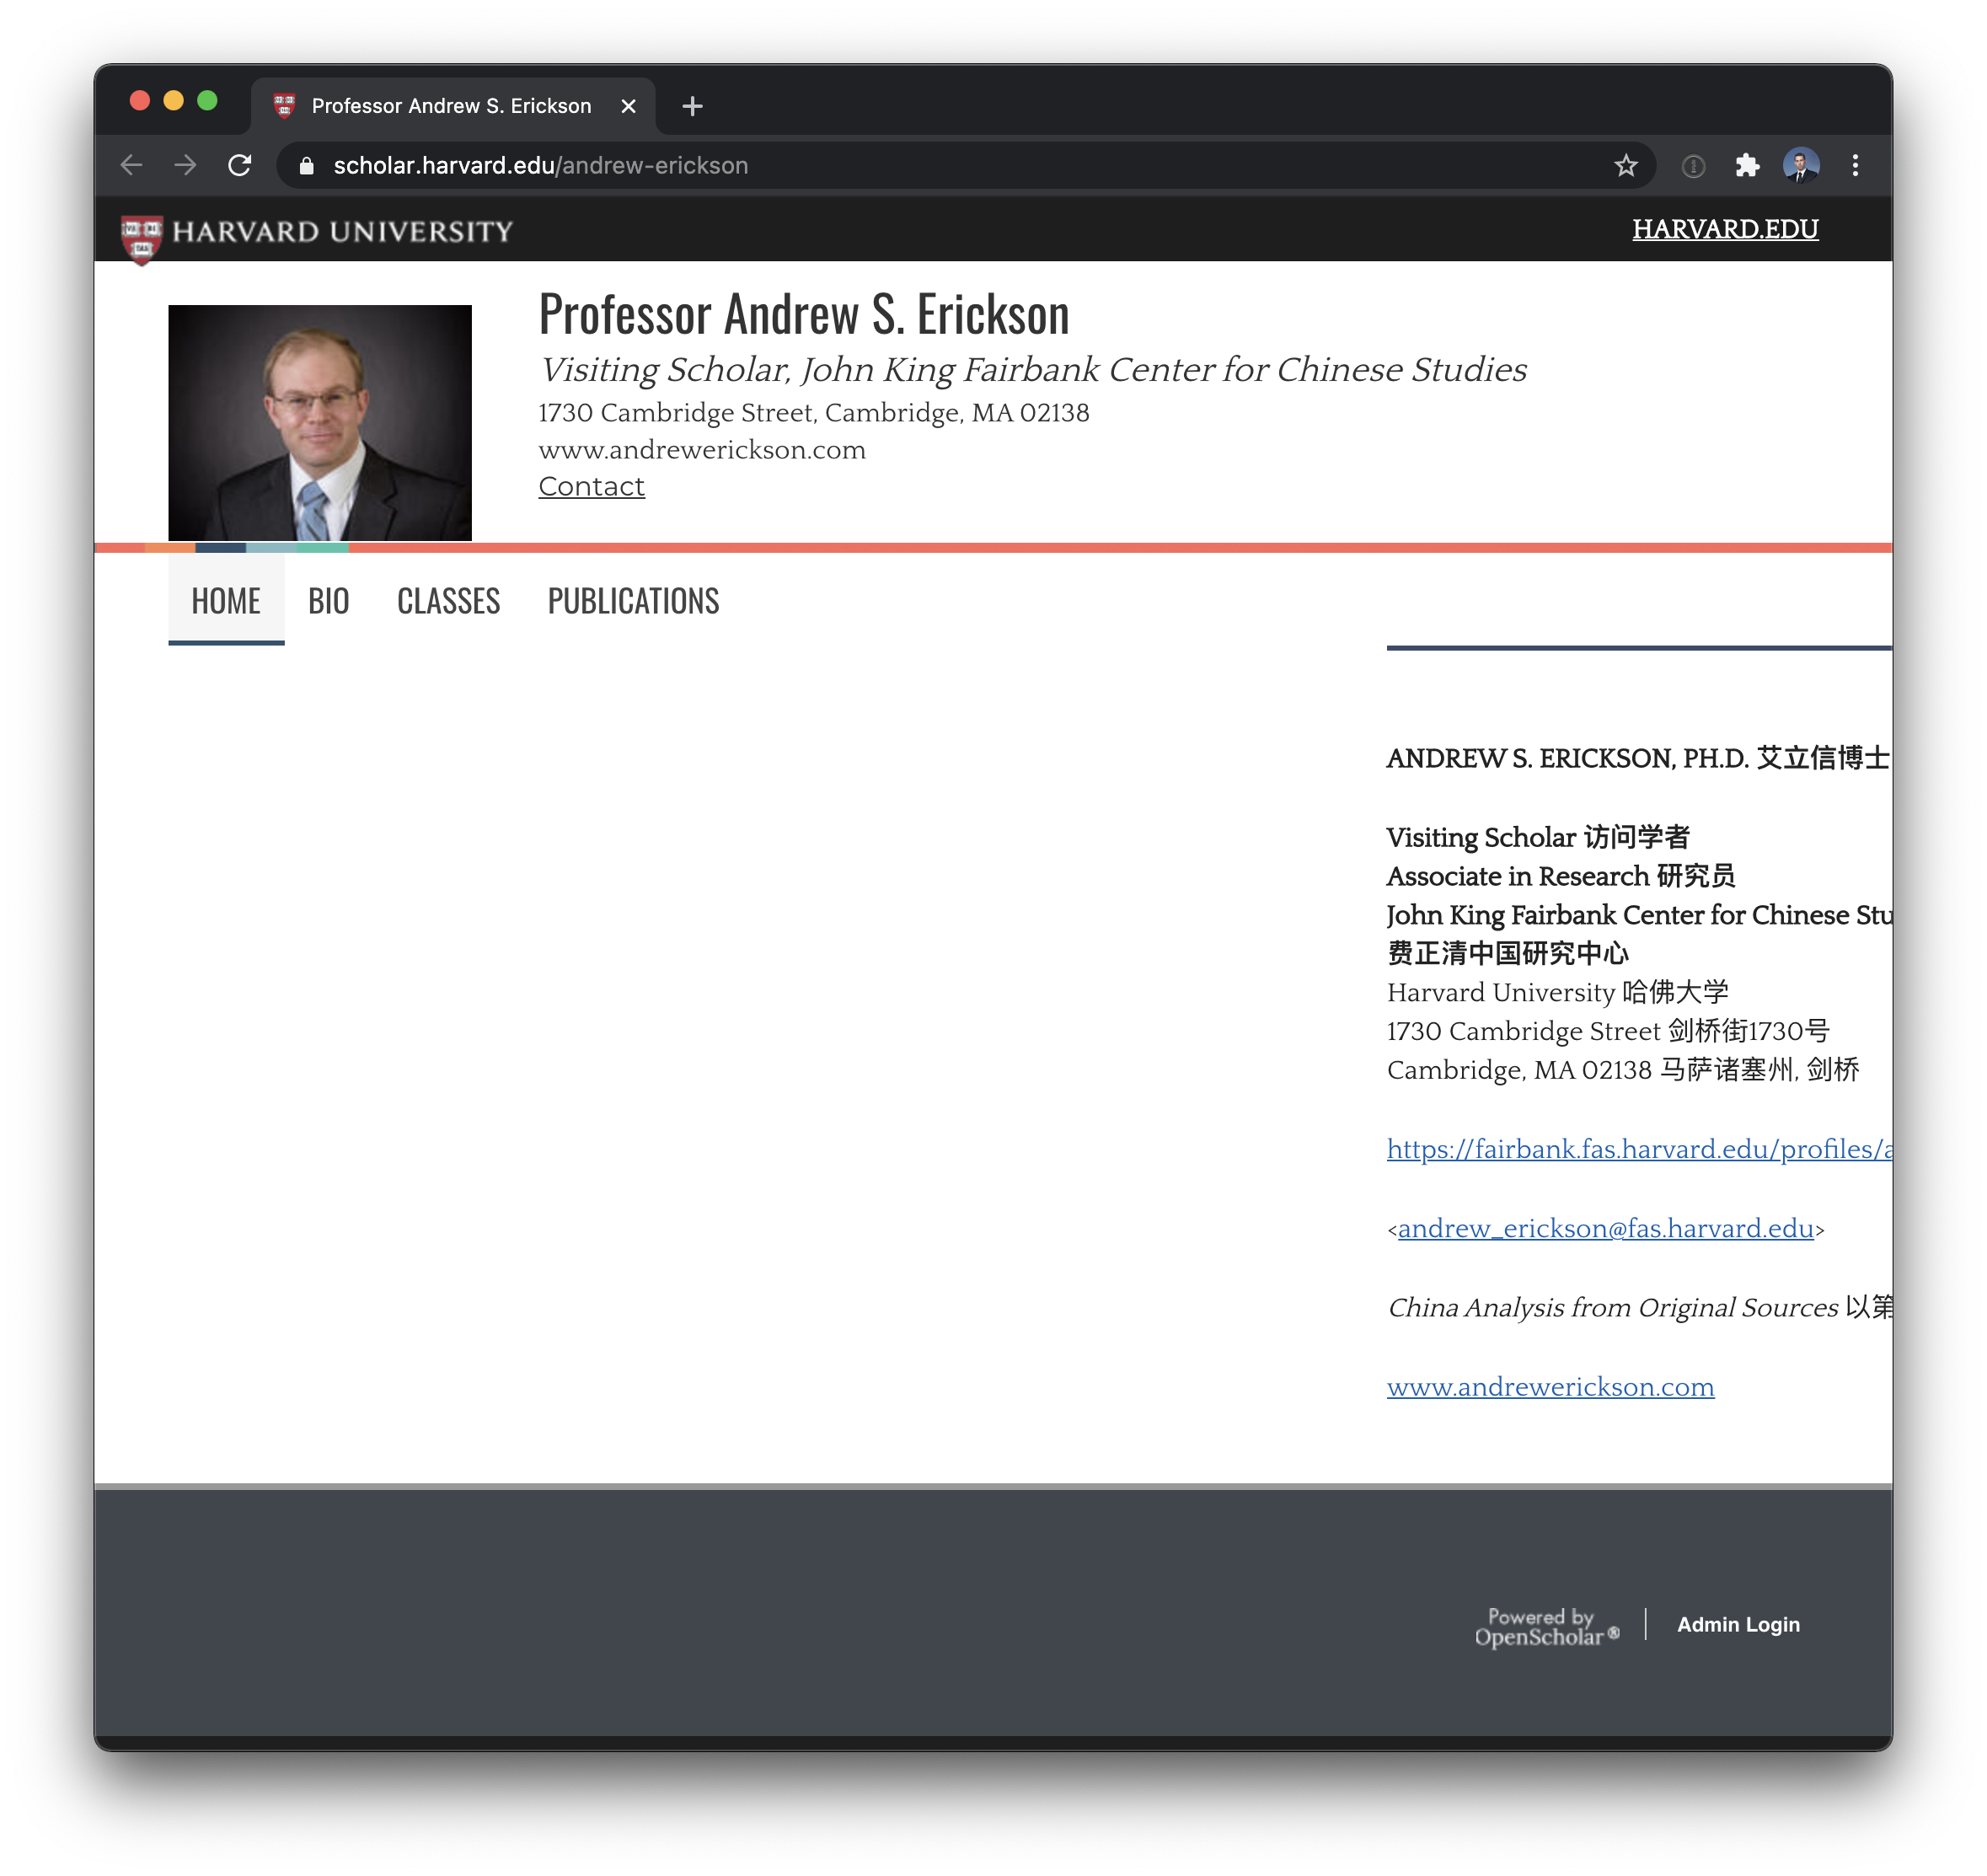Click the andrew_erickson@fas.harvard.edu email link
The height and width of the screenshot is (1876, 1987).
(1605, 1228)
